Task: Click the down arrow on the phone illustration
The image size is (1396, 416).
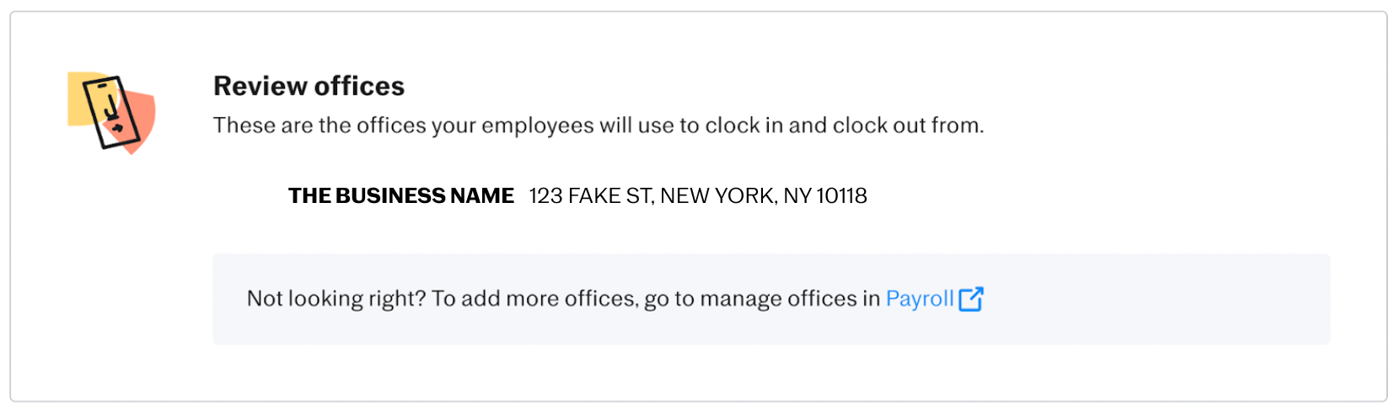Action: point(110,107)
